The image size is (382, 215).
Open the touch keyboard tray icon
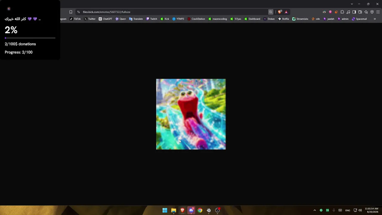pyautogui.click(x=340, y=210)
